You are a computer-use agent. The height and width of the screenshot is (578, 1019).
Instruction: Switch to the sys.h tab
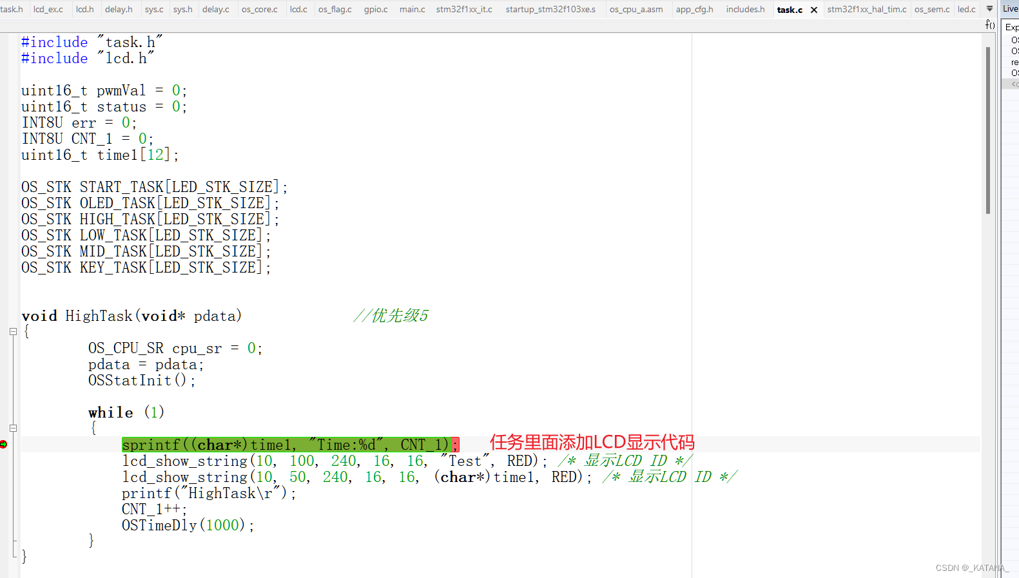(x=182, y=9)
